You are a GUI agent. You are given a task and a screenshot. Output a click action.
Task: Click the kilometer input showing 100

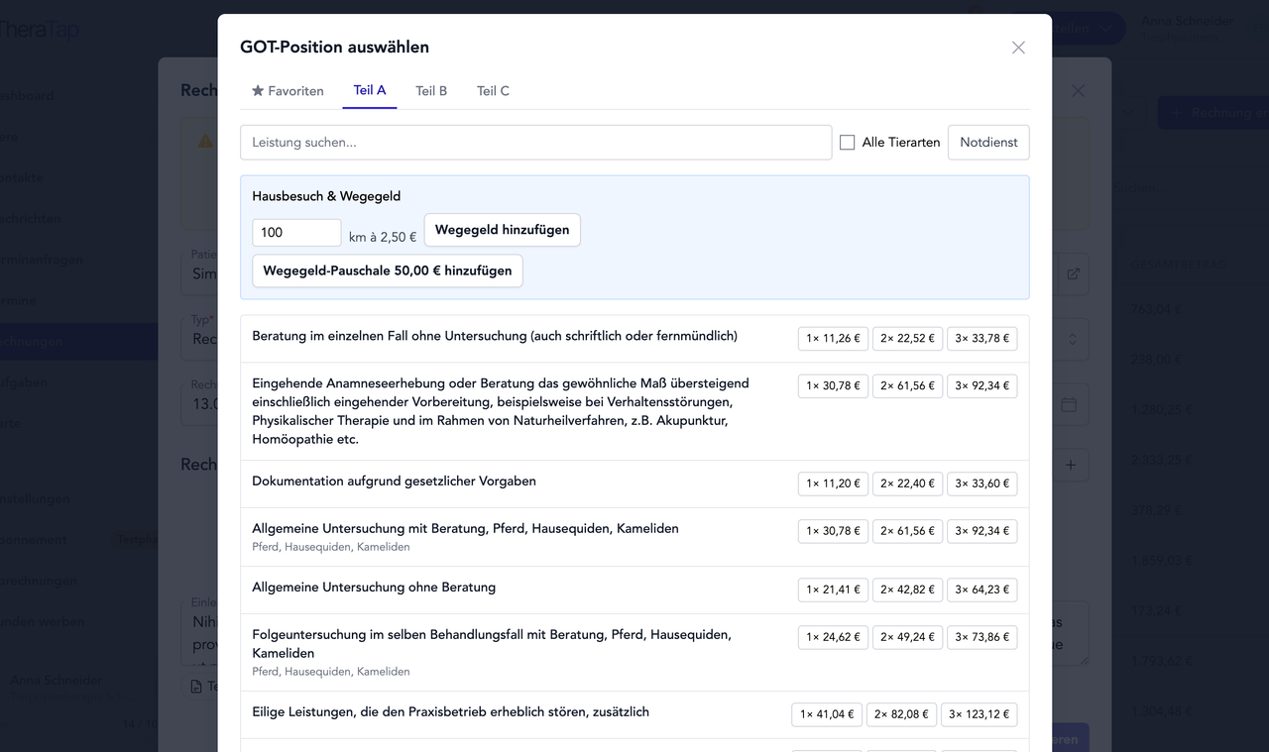pyautogui.click(x=296, y=233)
